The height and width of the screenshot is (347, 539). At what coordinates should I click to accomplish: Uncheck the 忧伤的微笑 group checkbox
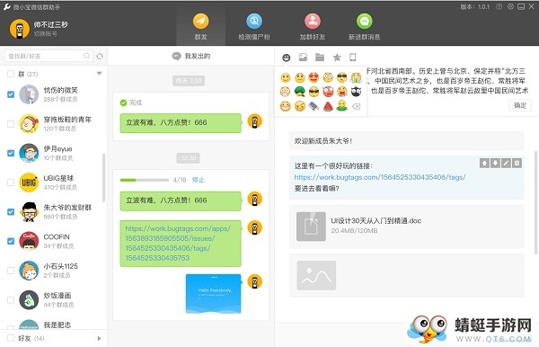pyautogui.click(x=11, y=94)
